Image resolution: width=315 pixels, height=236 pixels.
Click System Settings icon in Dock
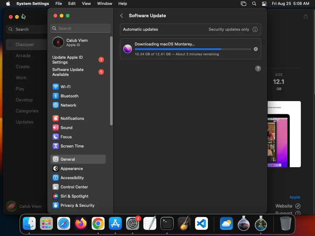click(x=133, y=223)
